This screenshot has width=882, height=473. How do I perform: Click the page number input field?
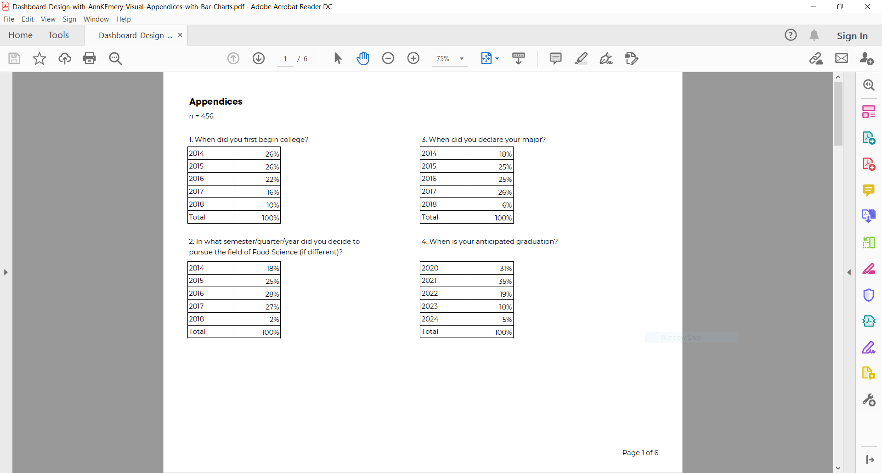point(285,58)
